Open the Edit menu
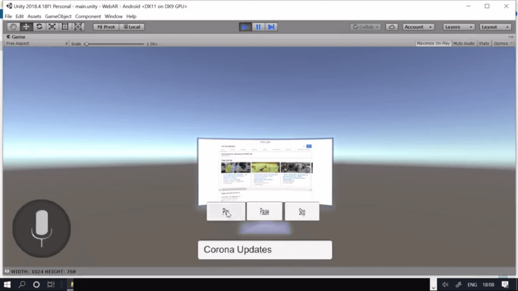Screen dimensions: 518x291 pyautogui.click(x=20, y=16)
